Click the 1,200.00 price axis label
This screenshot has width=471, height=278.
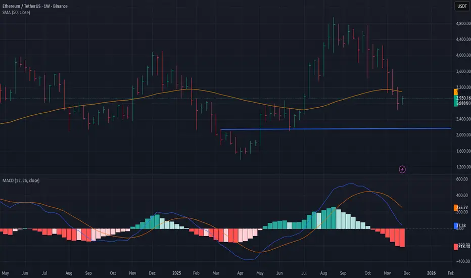463,167
